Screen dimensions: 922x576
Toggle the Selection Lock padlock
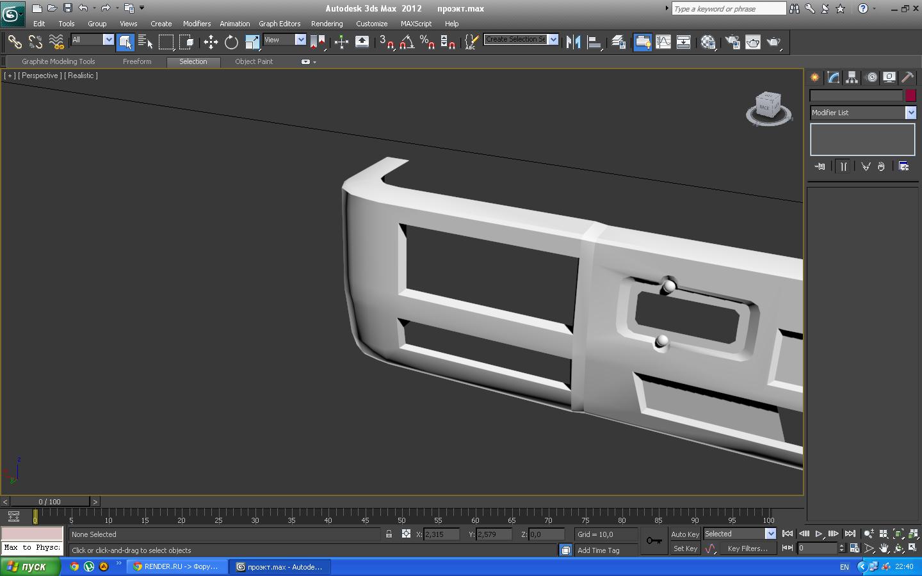[x=389, y=534]
